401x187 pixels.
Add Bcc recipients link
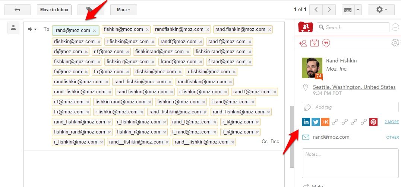(x=275, y=142)
